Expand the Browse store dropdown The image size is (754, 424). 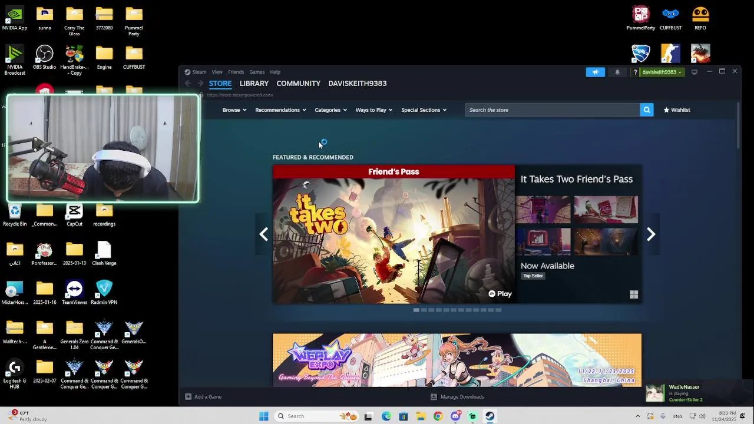(x=234, y=110)
